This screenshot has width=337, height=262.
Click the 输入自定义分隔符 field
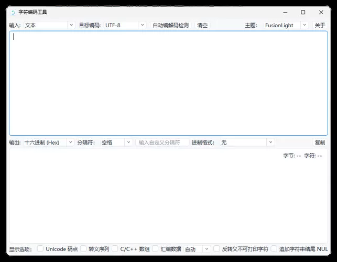click(162, 143)
